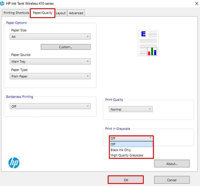Expand the Paper Source Main Tray dropdown
Viewport: 200px width, 186px height.
pyautogui.click(x=50, y=61)
